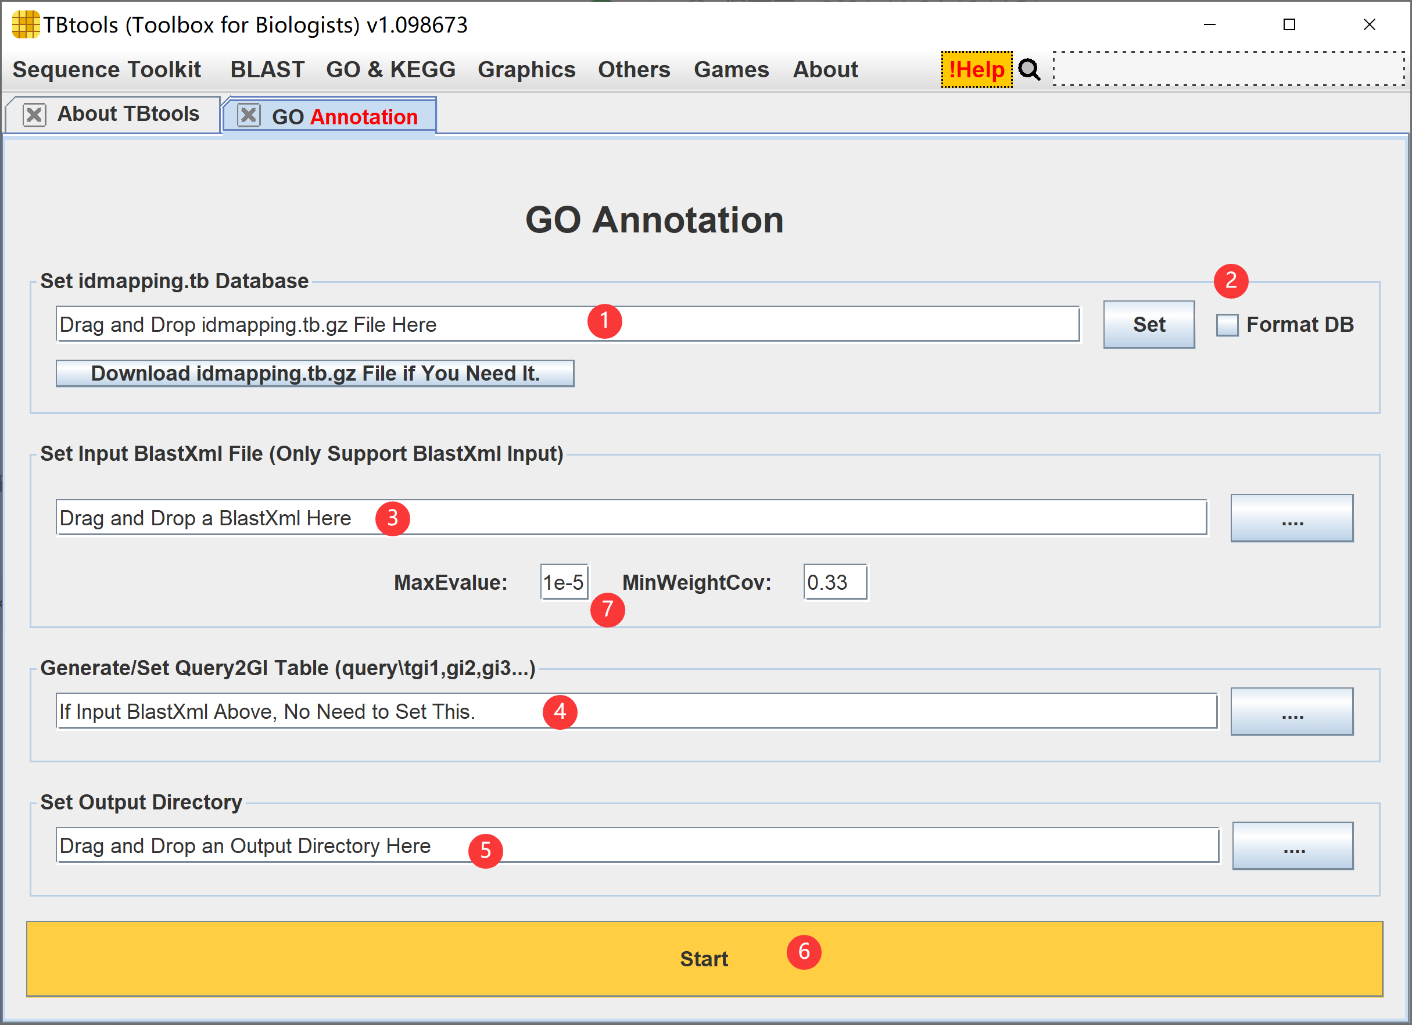
Task: Open the Others menu
Action: (x=634, y=70)
